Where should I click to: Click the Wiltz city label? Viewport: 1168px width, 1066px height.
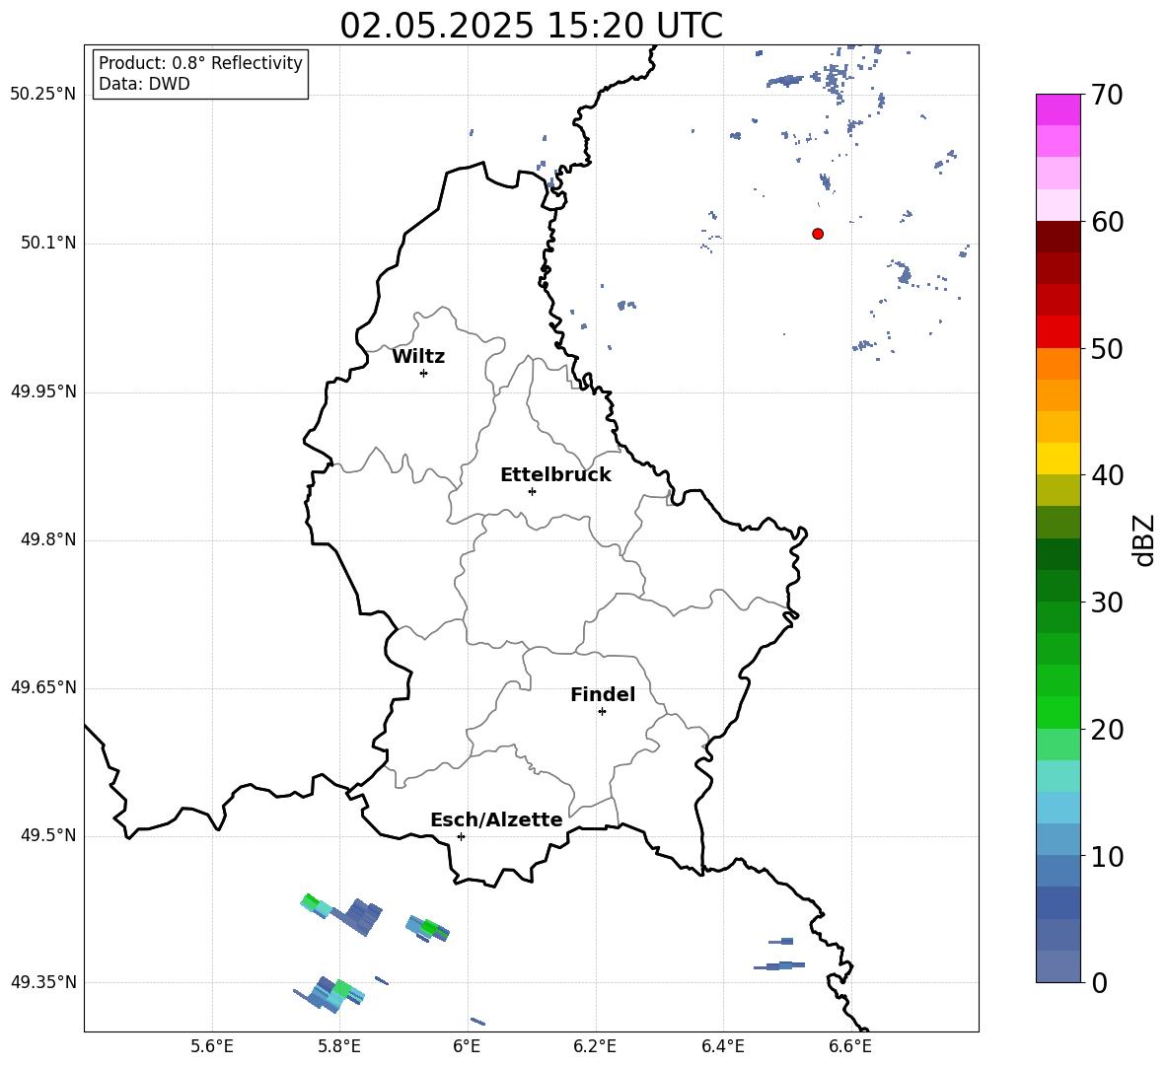coord(418,357)
